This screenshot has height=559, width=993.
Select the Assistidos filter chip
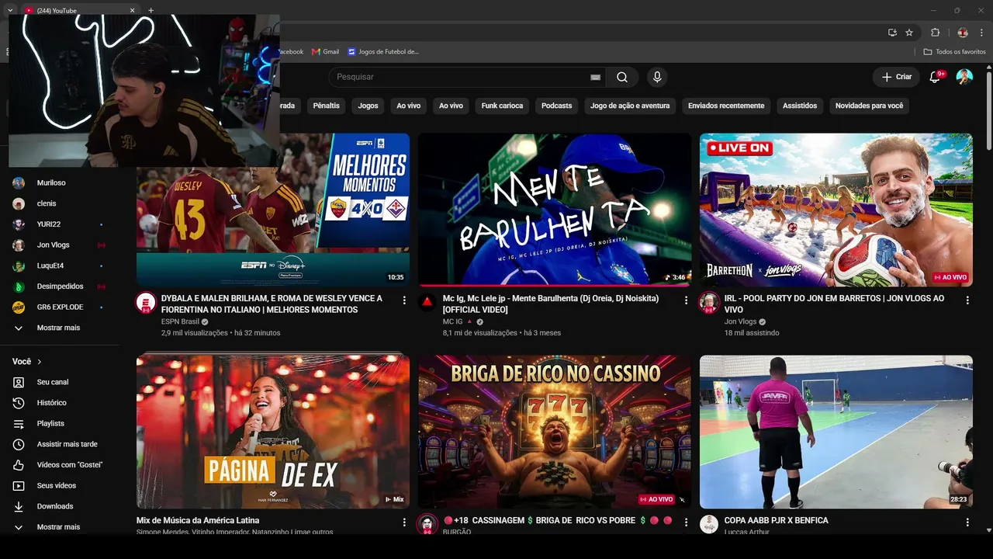[x=800, y=106]
